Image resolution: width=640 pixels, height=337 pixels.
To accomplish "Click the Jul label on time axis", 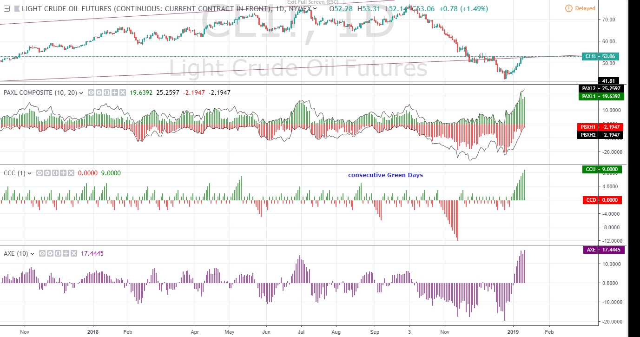I will pyautogui.click(x=301, y=332).
